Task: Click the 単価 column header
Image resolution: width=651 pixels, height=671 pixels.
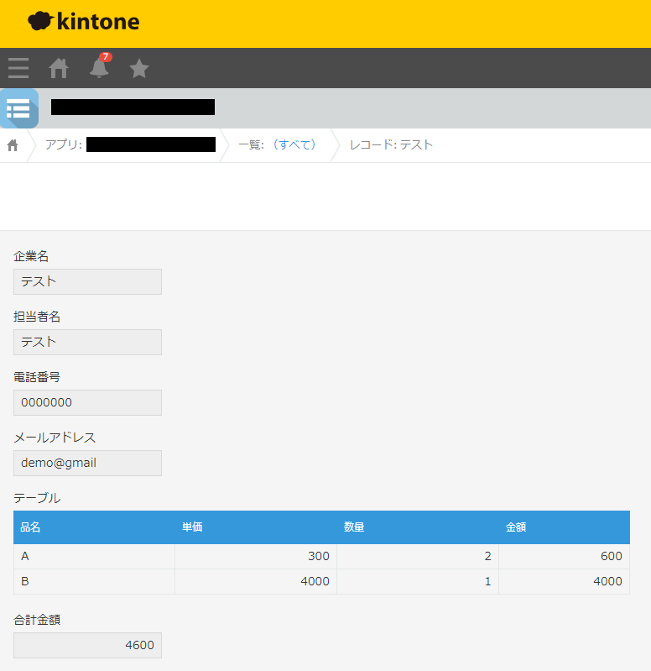Action: point(192,527)
